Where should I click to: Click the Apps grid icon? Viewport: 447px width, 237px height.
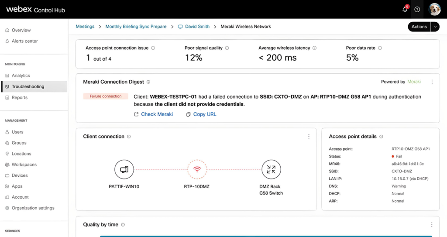tap(7, 186)
